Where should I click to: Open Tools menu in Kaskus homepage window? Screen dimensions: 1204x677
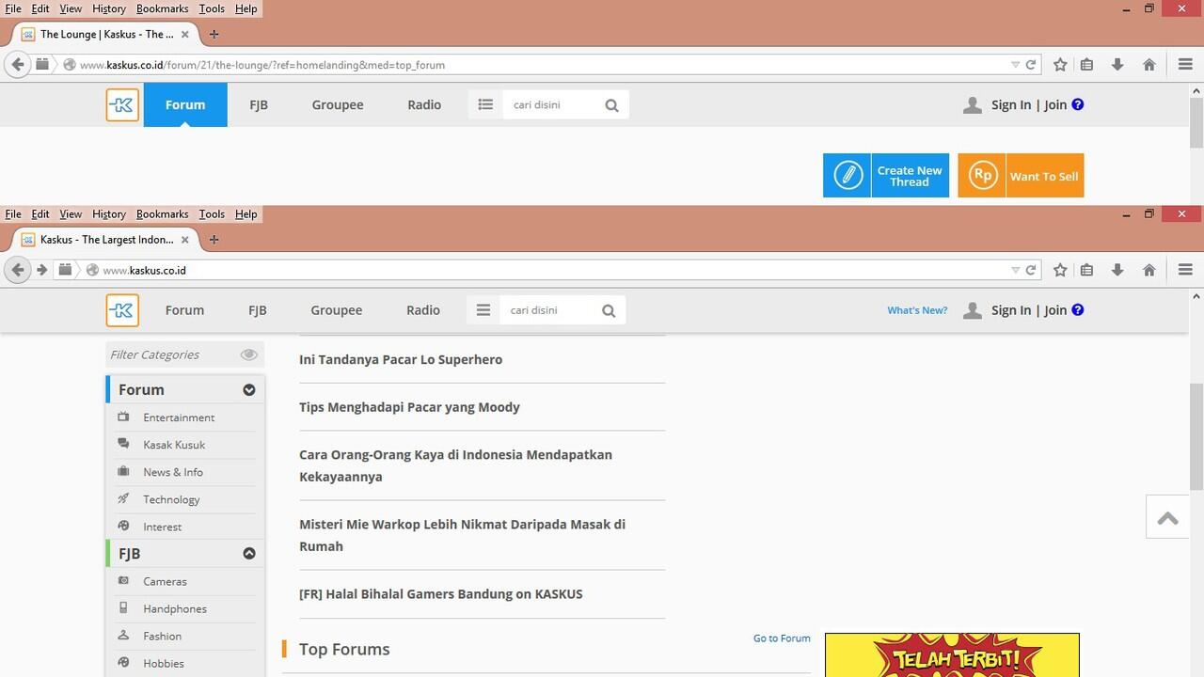(212, 214)
